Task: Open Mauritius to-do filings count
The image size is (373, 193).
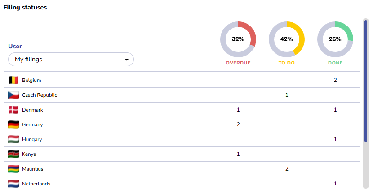Action: pos(287,169)
